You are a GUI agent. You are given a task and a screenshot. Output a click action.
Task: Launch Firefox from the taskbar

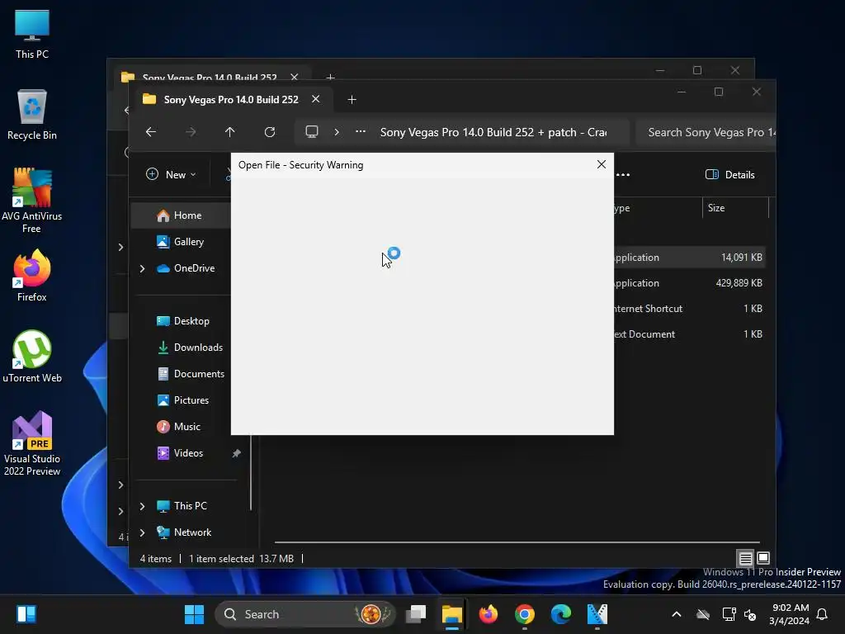pyautogui.click(x=489, y=614)
